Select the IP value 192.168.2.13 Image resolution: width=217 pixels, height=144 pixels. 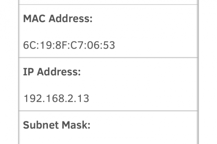[x=56, y=98]
